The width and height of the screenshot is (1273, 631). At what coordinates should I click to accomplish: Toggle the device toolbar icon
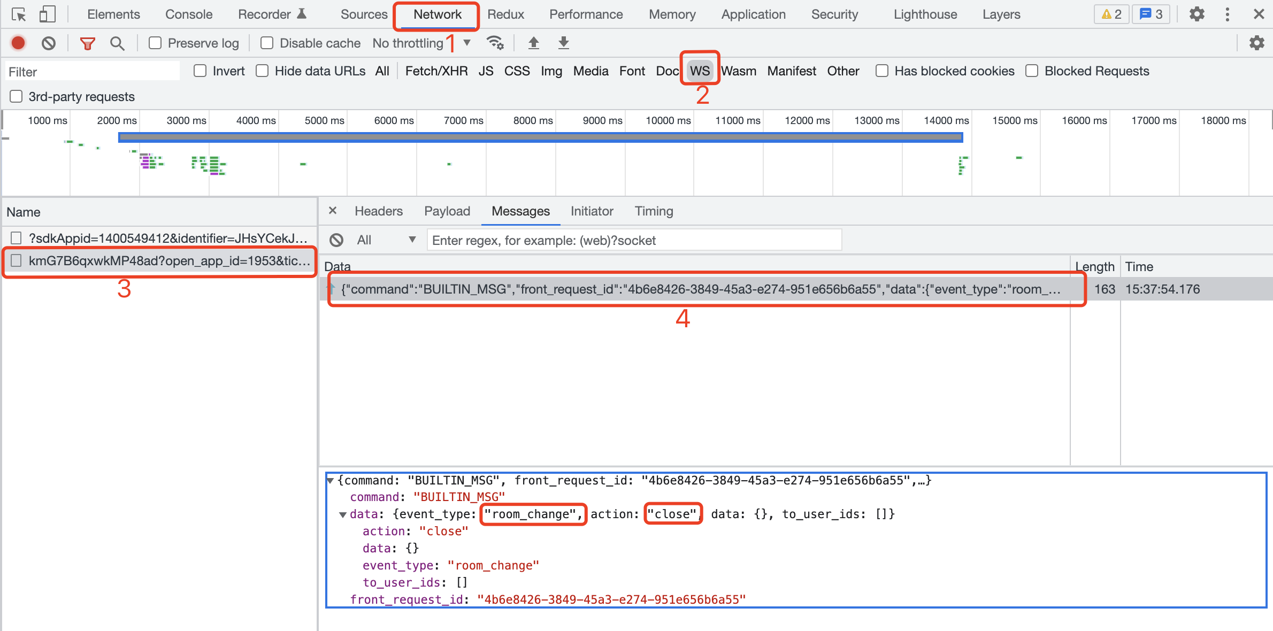tap(47, 14)
